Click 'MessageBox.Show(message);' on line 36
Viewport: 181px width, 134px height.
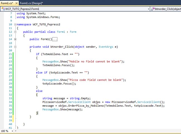62,109
